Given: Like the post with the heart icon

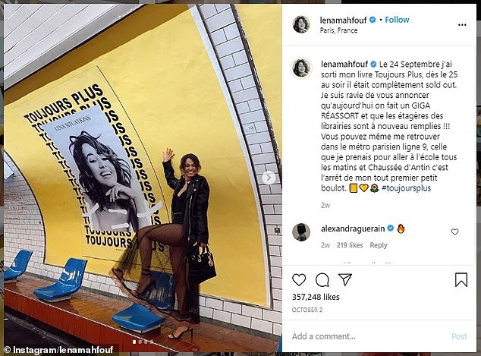Looking at the screenshot, I should coord(299,280).
